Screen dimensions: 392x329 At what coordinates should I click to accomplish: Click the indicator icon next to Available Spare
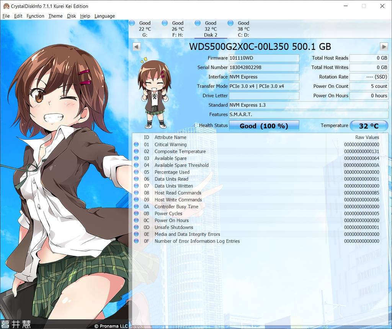point(137,158)
